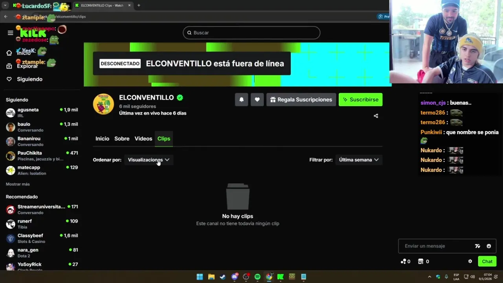Viewport: 503px width, 283px height.
Task: Switch to the Sobre channel tab
Action: (x=122, y=138)
